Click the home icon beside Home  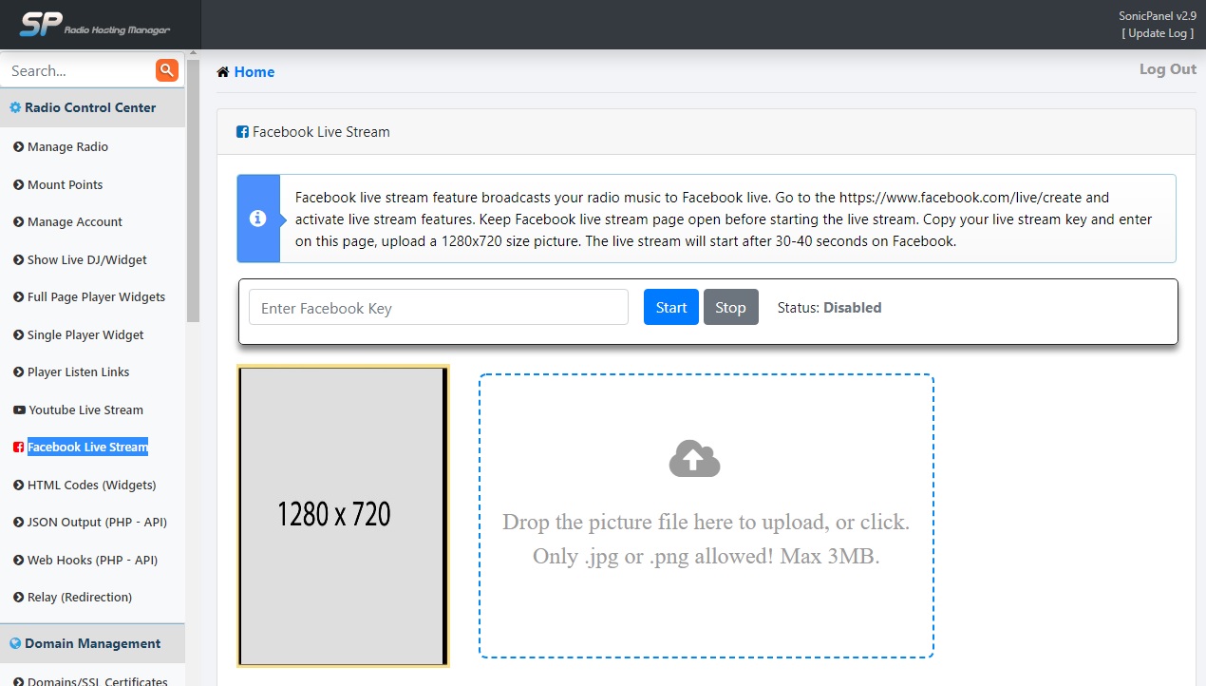click(223, 72)
